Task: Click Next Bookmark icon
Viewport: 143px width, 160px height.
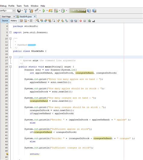Action: click(x=62, y=21)
